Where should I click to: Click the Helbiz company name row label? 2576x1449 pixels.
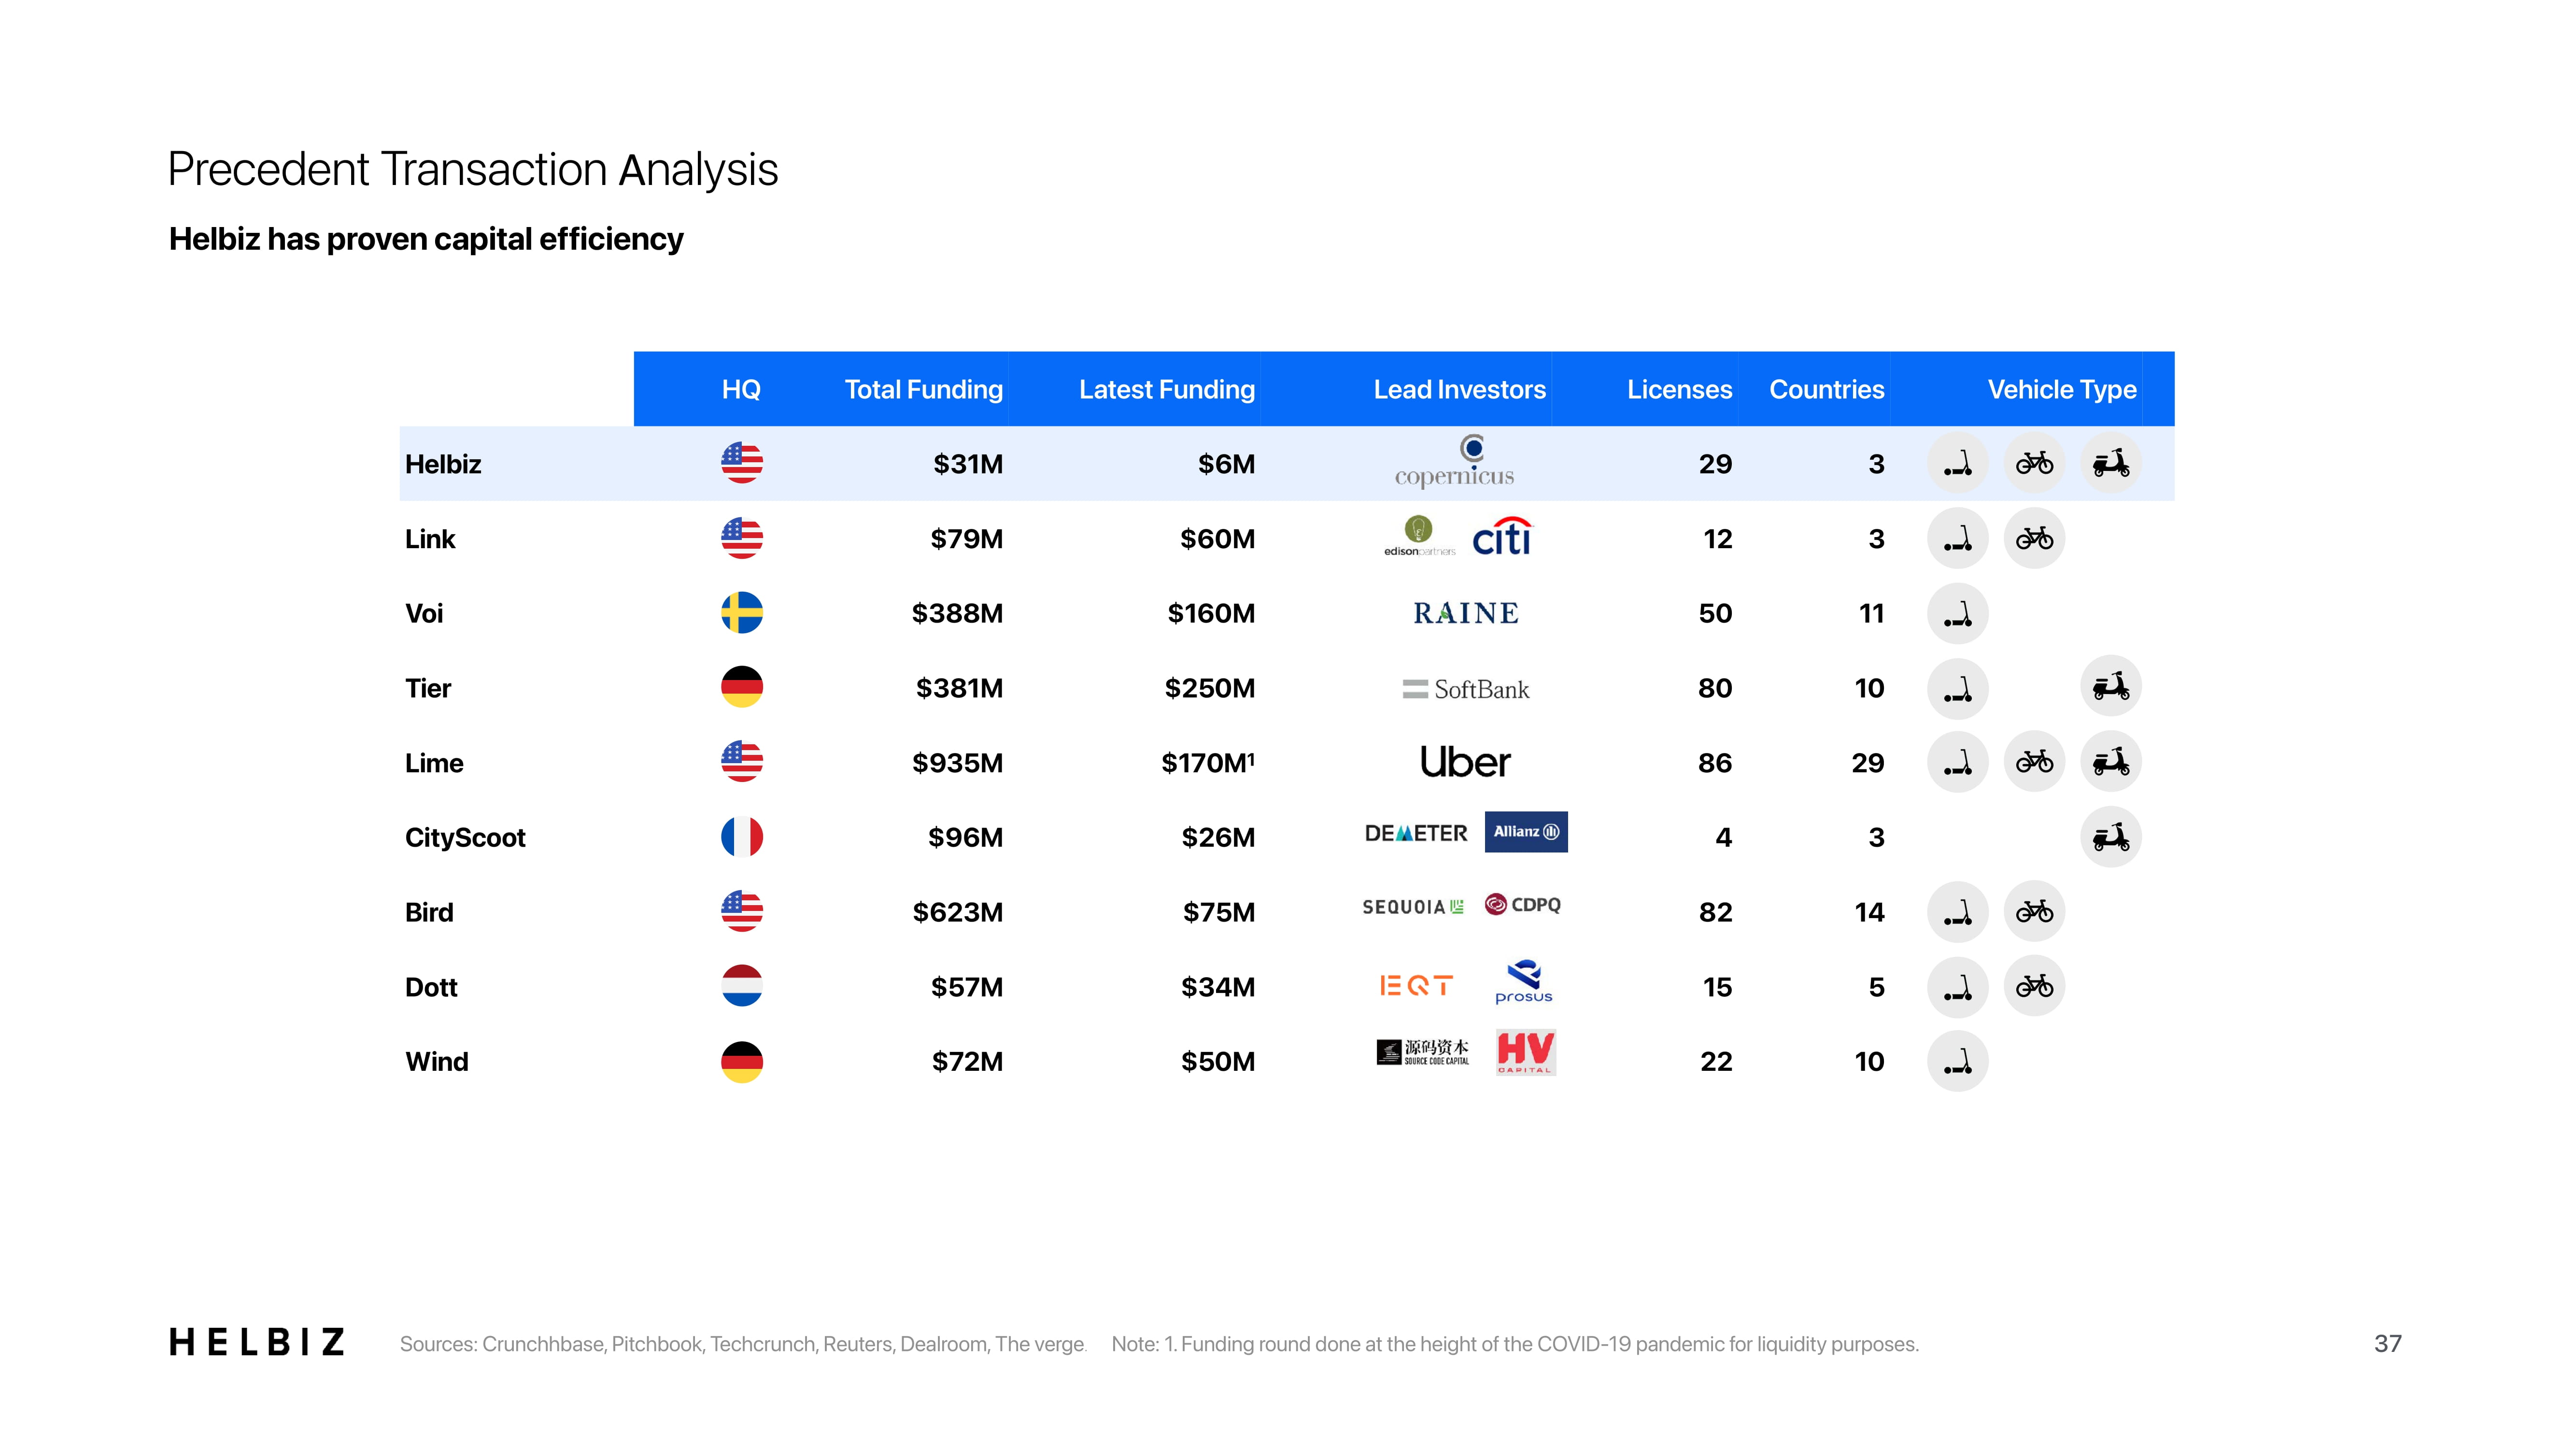[x=443, y=464]
